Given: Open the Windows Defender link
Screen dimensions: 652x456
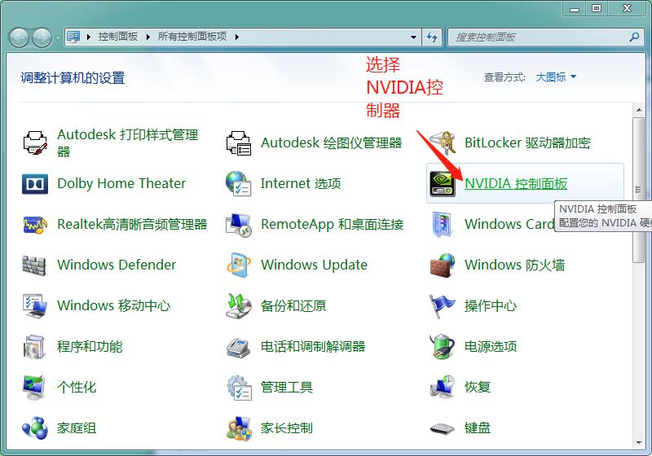Looking at the screenshot, I should tap(117, 265).
